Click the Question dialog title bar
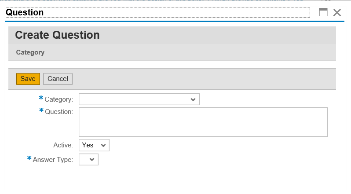 pyautogui.click(x=157, y=12)
